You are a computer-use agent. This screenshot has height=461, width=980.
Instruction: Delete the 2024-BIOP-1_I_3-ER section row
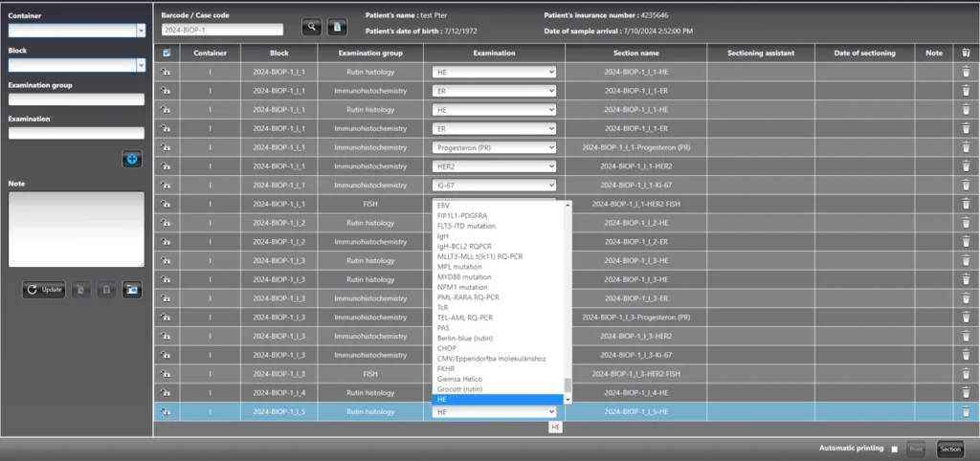coord(966,298)
